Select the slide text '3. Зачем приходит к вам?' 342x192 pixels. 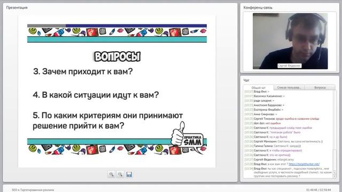[x=83, y=71]
